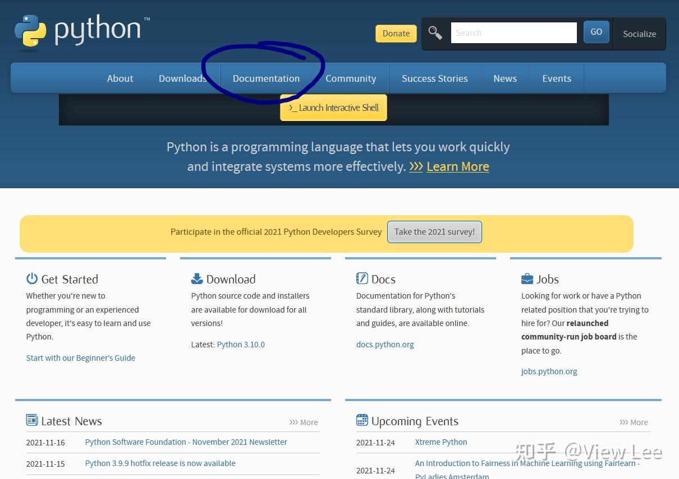Click the power icon beside Get Started
679x479 pixels.
(x=31, y=278)
